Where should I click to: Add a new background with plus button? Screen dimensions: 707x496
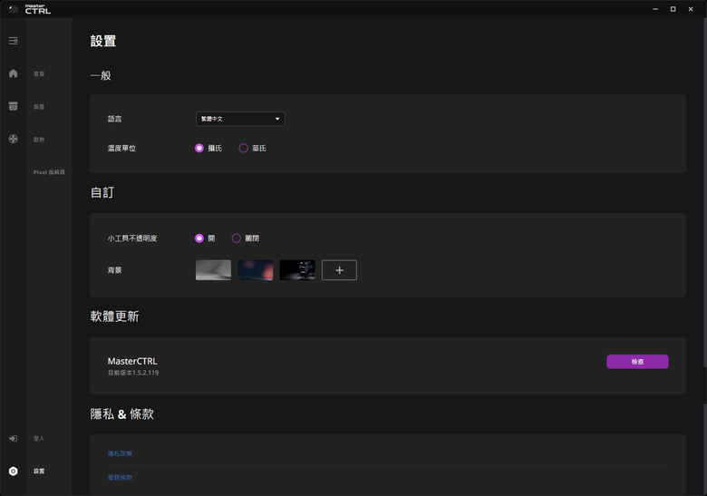click(339, 270)
